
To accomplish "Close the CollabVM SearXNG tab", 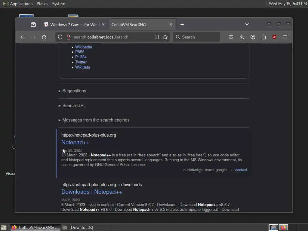I will [171, 24].
